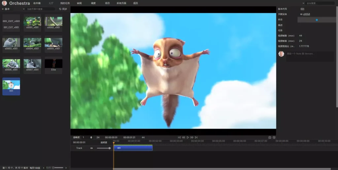Select the s0007_v001 thumbnail
Image resolution: width=338 pixels, height=170 pixels.
(32, 65)
